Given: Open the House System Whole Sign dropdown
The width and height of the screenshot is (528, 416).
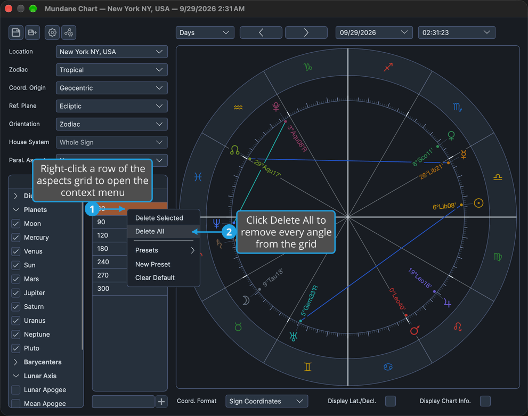Looking at the screenshot, I should coord(111,142).
